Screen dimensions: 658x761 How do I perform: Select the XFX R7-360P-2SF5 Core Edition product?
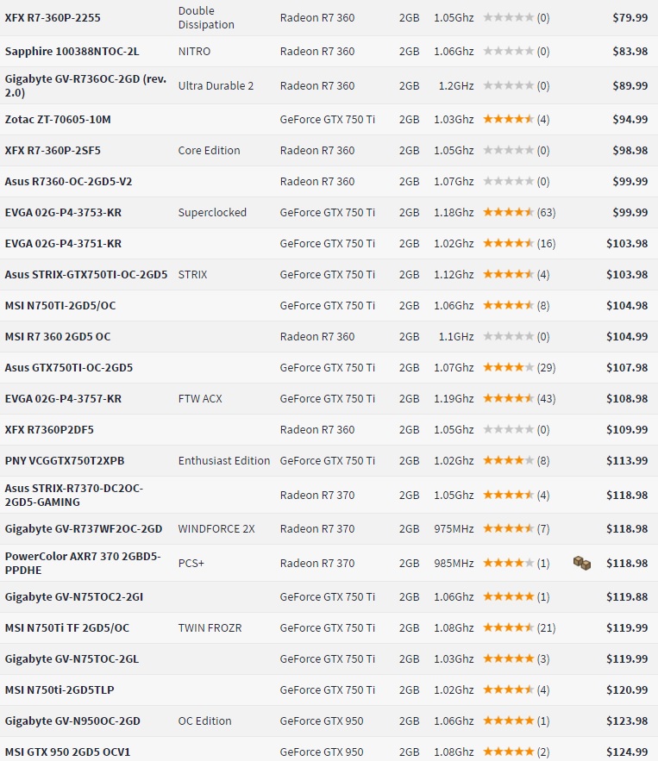(53, 151)
